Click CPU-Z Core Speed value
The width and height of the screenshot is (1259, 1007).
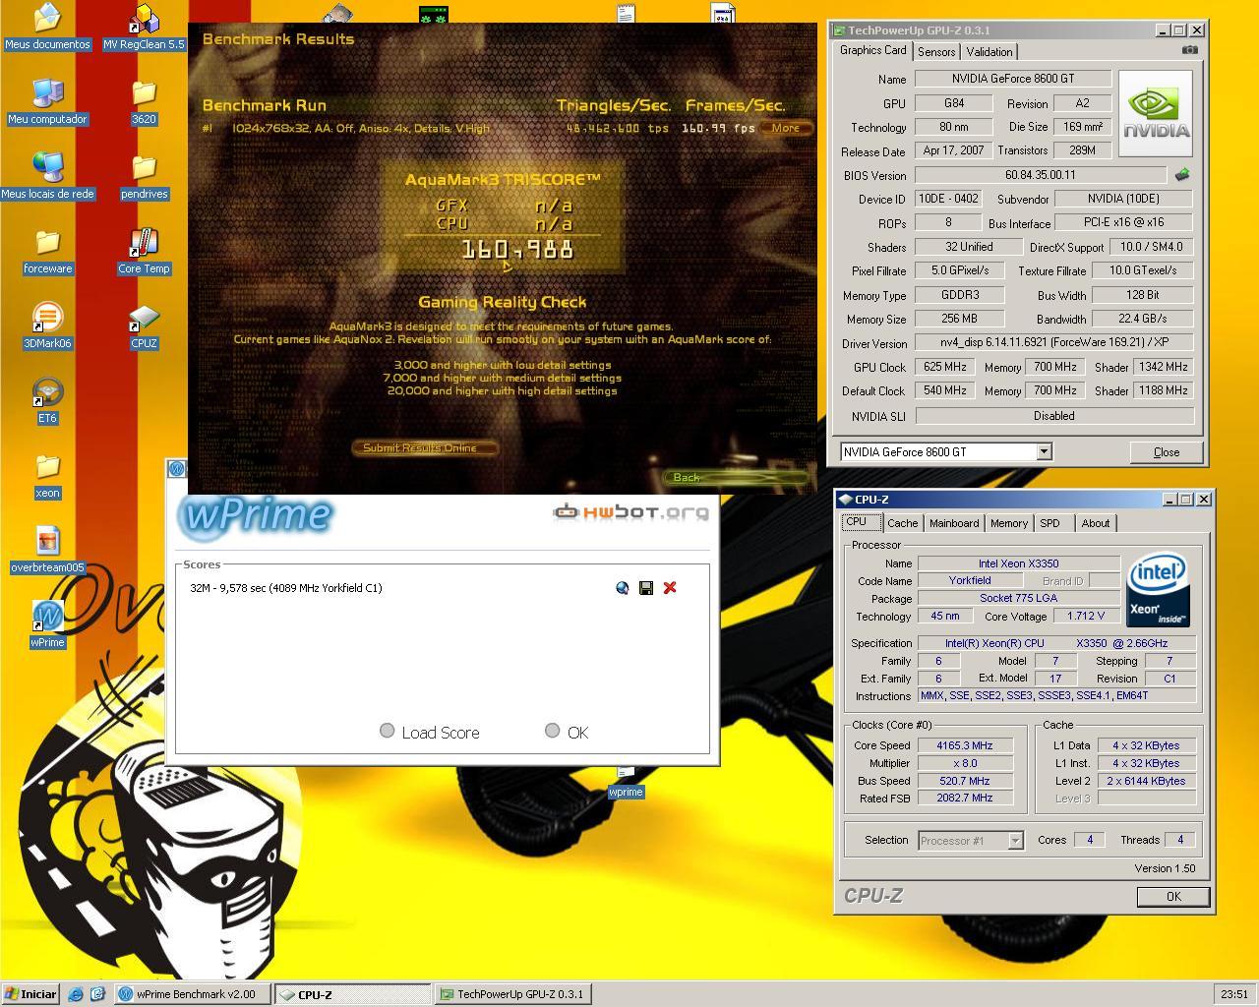(x=965, y=745)
